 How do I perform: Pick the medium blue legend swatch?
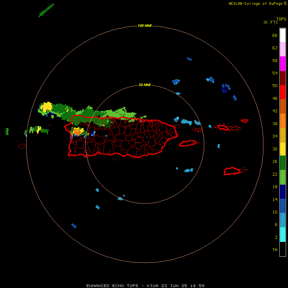pos(283,206)
